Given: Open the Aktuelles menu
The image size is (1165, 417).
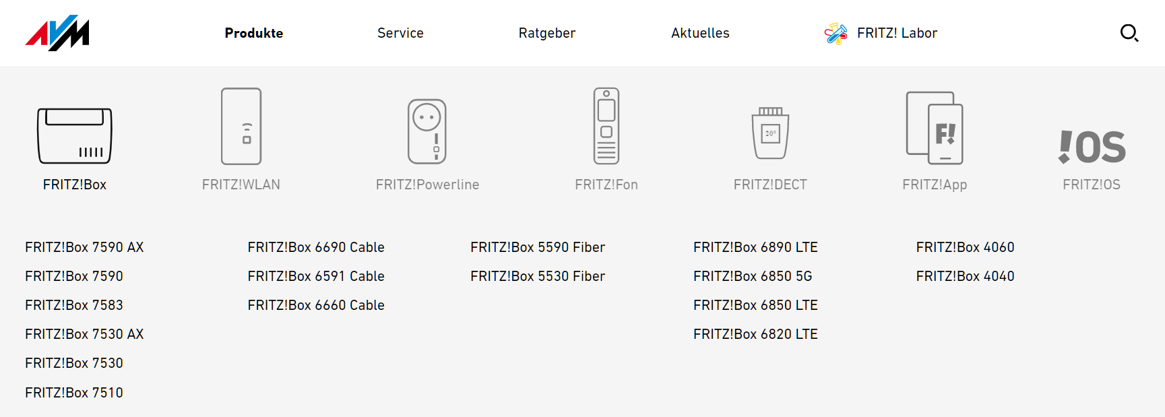Looking at the screenshot, I should 700,33.
